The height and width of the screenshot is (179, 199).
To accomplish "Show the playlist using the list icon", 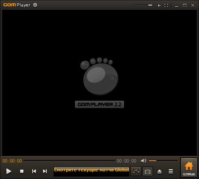I will pyautogui.click(x=171, y=171).
